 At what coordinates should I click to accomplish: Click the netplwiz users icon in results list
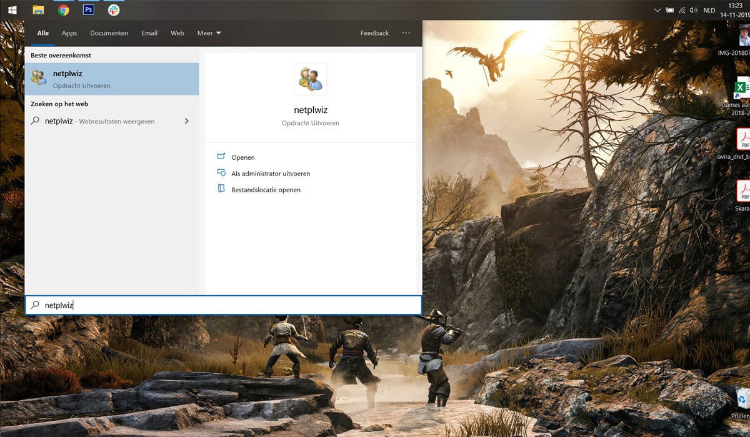pyautogui.click(x=38, y=77)
